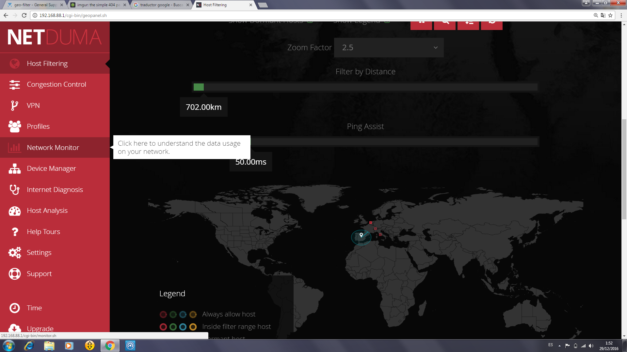Open the Profiles users icon
This screenshot has width=627, height=352.
click(x=14, y=126)
